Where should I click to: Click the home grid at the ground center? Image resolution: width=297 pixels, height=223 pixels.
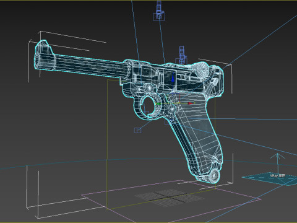click(x=170, y=198)
